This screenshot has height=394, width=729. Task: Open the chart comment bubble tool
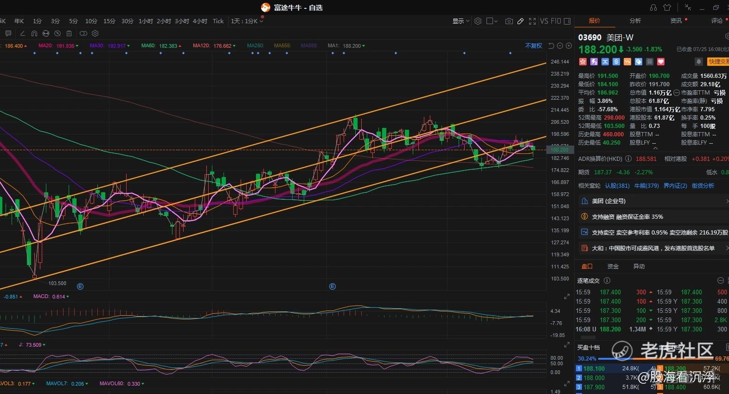[x=8, y=33]
